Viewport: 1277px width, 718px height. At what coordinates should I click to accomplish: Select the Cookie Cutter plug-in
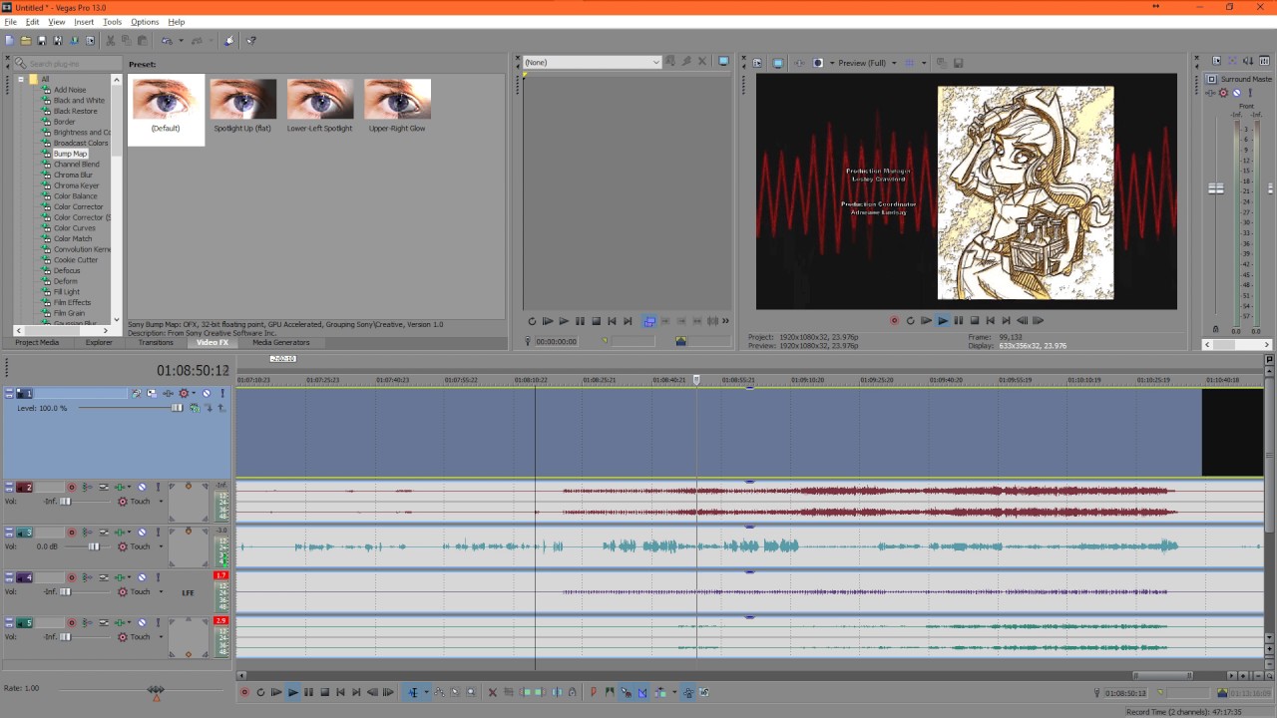click(x=76, y=260)
